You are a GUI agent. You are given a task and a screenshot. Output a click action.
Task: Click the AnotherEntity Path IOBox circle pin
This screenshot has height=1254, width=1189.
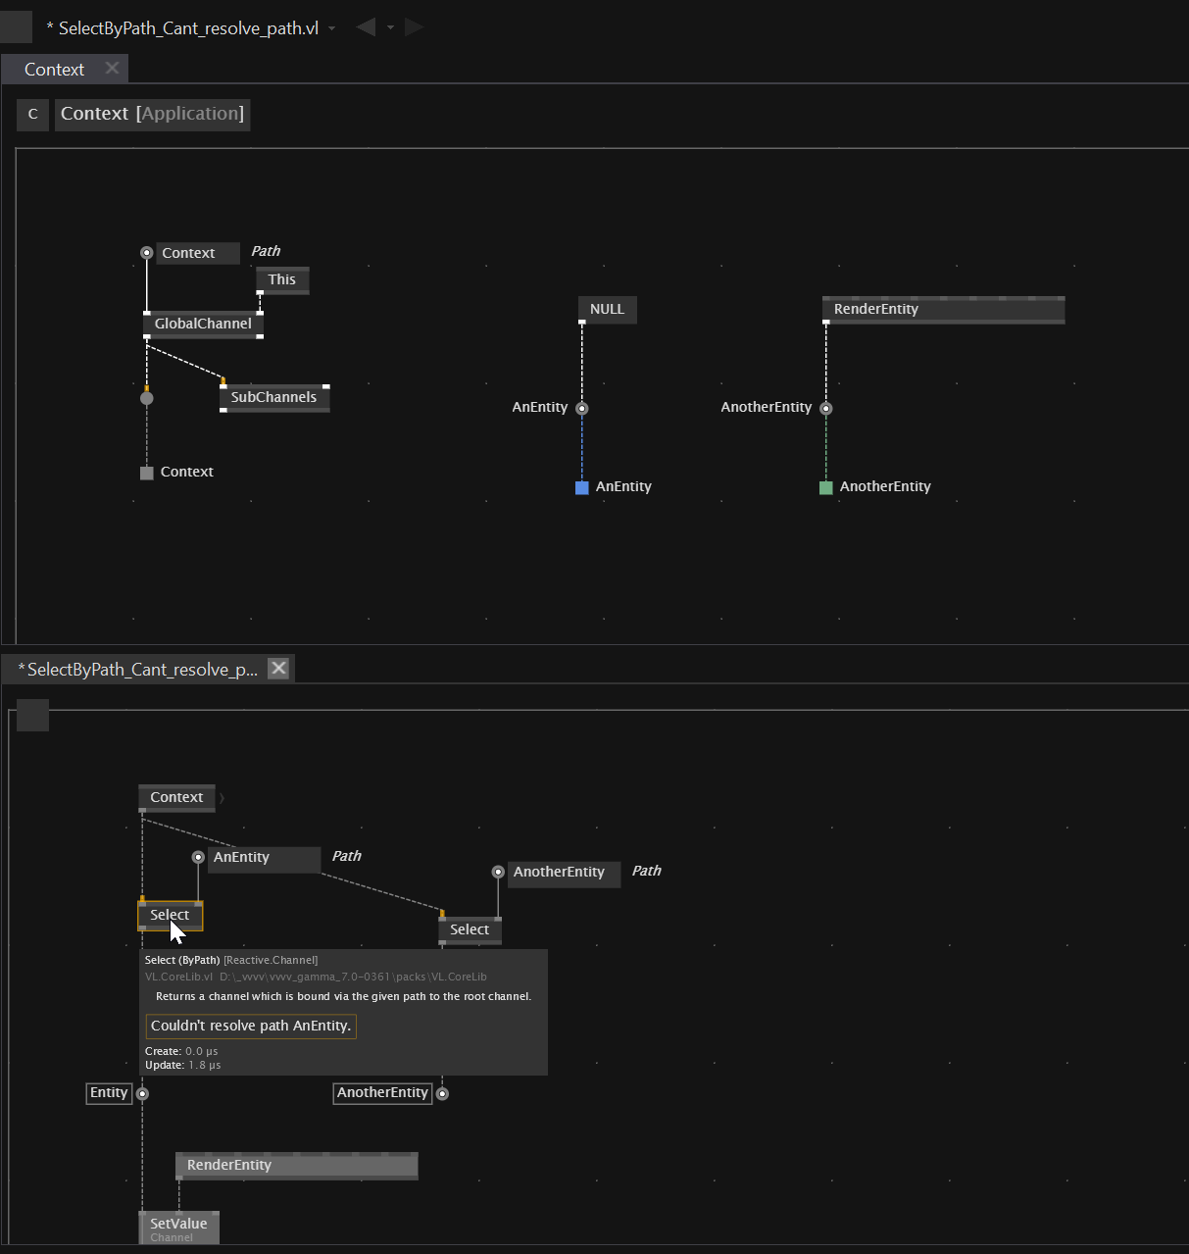(498, 872)
